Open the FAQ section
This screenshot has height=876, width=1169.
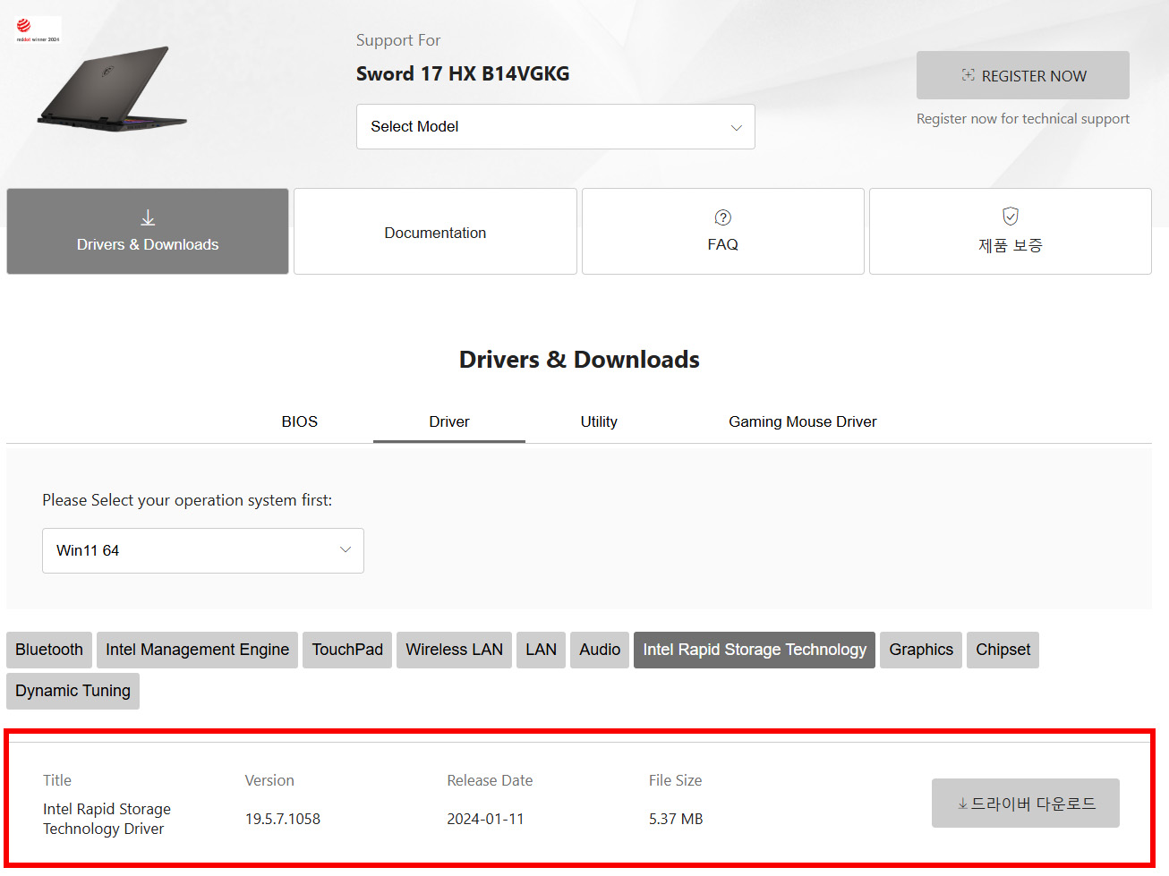click(722, 231)
